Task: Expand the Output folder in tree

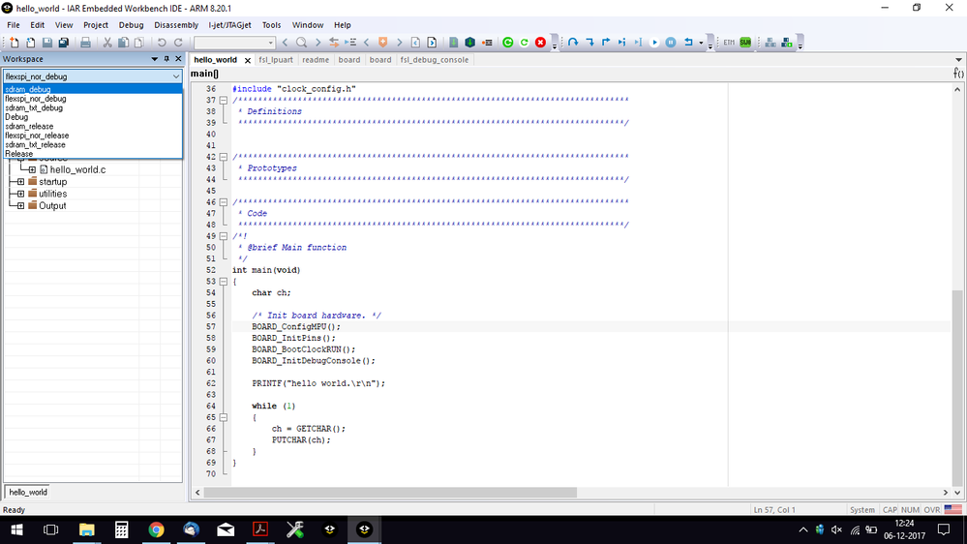Action: tap(20, 206)
